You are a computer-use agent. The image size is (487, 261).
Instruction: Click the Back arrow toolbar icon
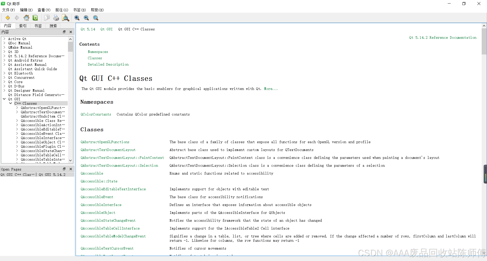pyautogui.click(x=8, y=18)
